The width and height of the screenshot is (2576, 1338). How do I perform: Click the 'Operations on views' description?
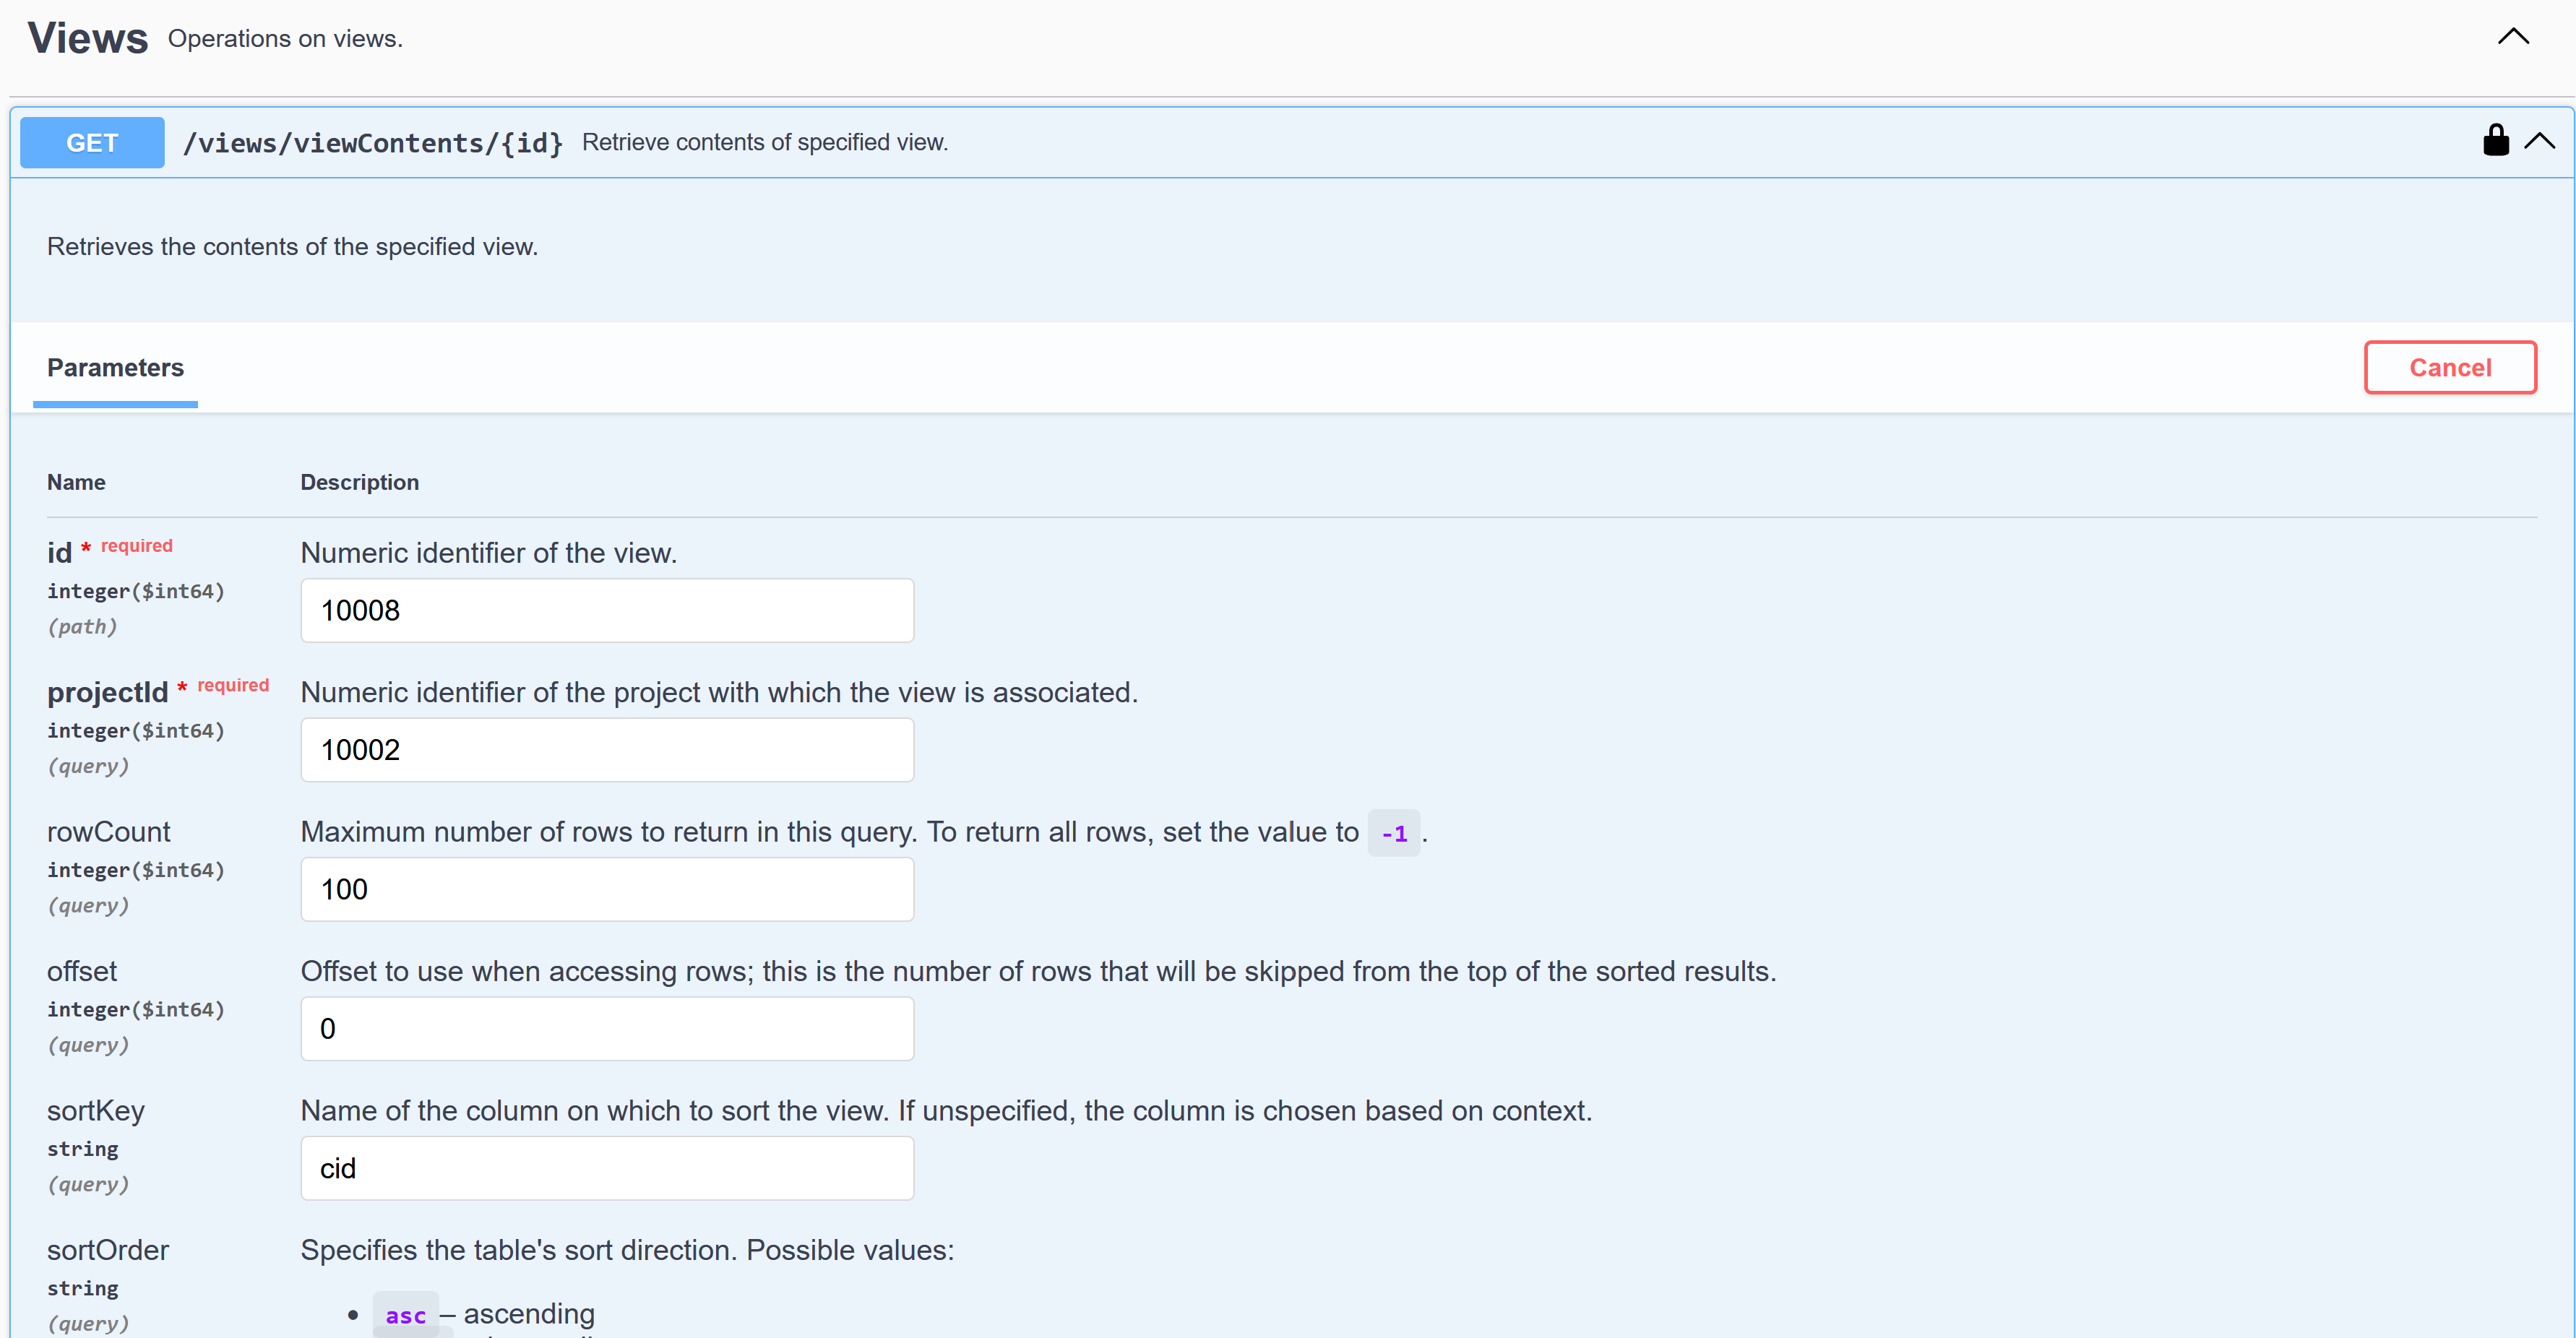coord(285,39)
